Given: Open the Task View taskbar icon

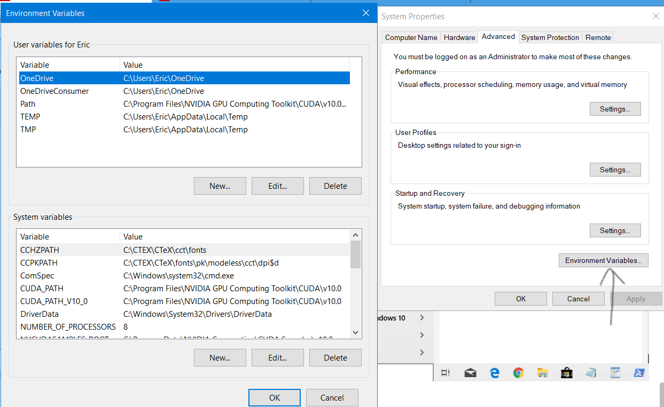Looking at the screenshot, I should [446, 373].
